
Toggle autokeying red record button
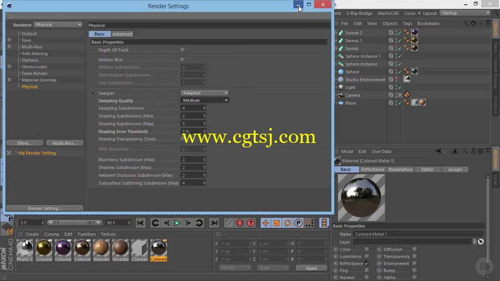coord(240,223)
